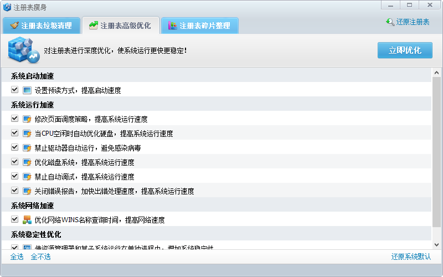
Task: Open the 注册表碎片整理 tab
Action: (x=199, y=25)
